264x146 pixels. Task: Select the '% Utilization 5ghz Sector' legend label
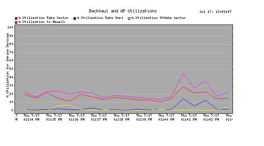pos(44,18)
